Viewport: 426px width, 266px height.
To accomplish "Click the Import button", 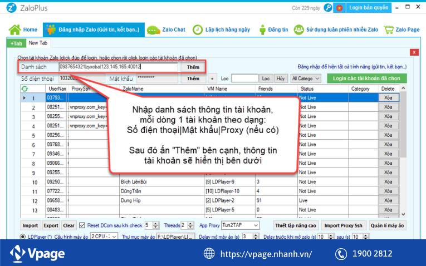I will (31, 225).
